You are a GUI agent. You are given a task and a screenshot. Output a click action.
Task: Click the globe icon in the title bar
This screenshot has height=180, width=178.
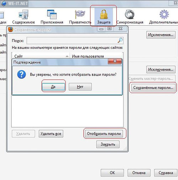[4, 3]
